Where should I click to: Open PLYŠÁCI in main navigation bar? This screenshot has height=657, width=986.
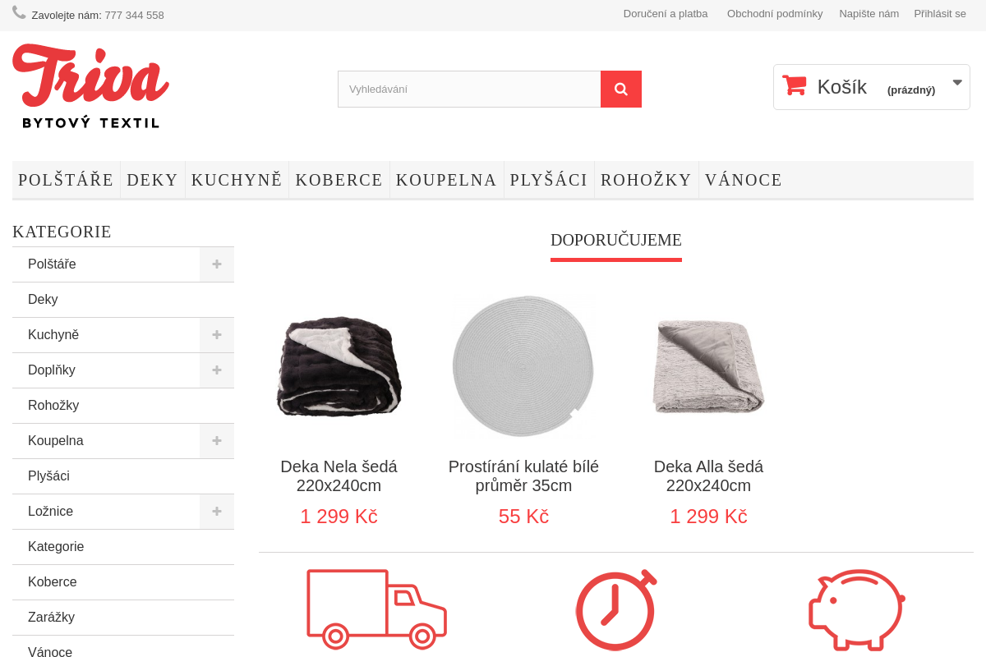click(x=549, y=180)
